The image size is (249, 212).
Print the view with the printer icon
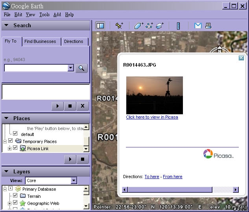[208, 26]
